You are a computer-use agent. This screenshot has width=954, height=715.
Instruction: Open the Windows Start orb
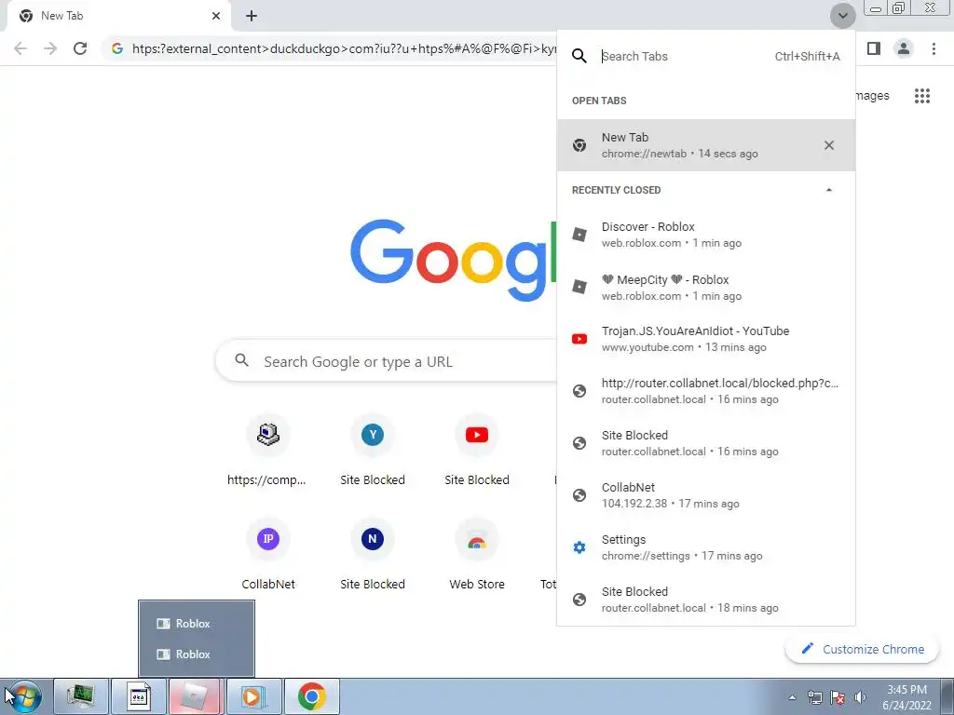click(24, 696)
